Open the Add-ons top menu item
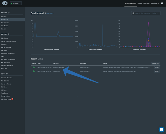The image size is (166, 134). [x=146, y=3]
